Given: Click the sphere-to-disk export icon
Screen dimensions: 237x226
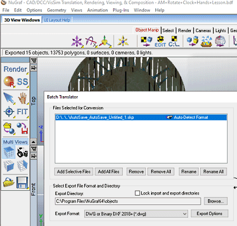Looking at the screenshot, I should [x=23, y=128].
